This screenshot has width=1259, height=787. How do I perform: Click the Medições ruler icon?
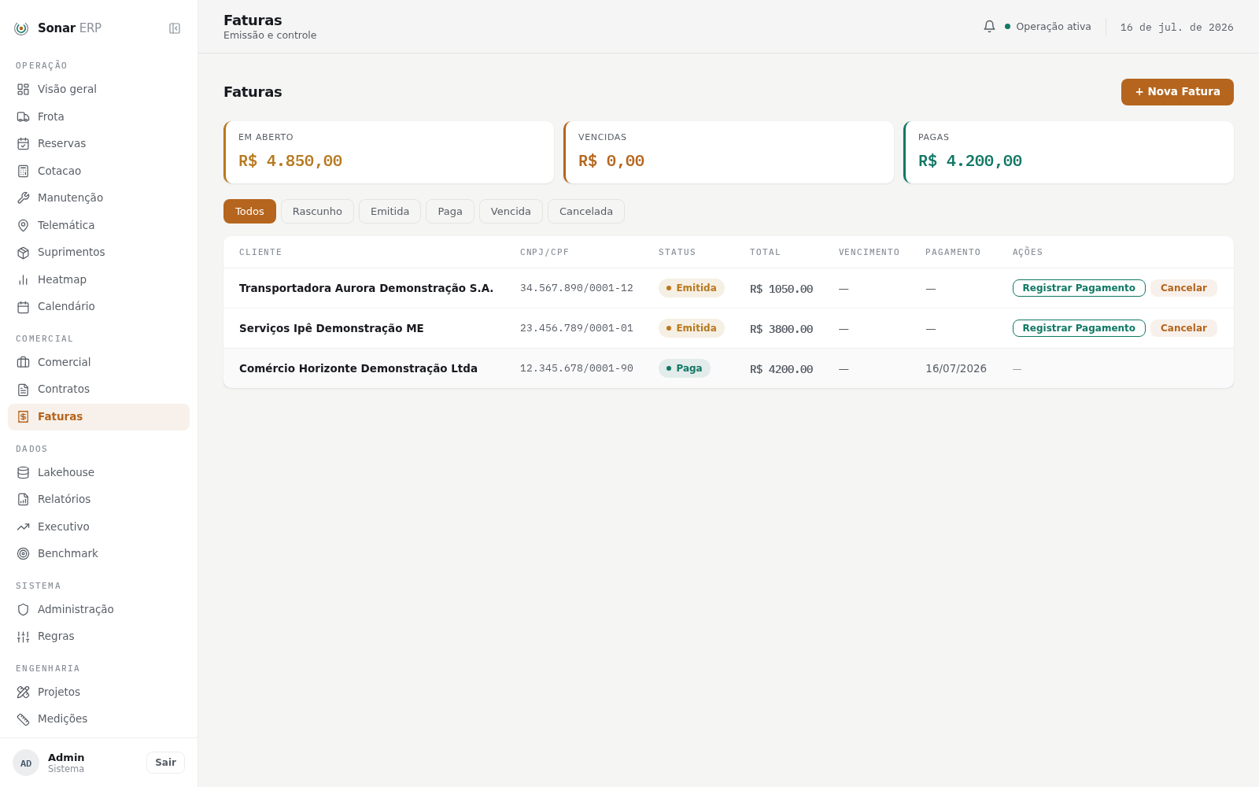24,719
